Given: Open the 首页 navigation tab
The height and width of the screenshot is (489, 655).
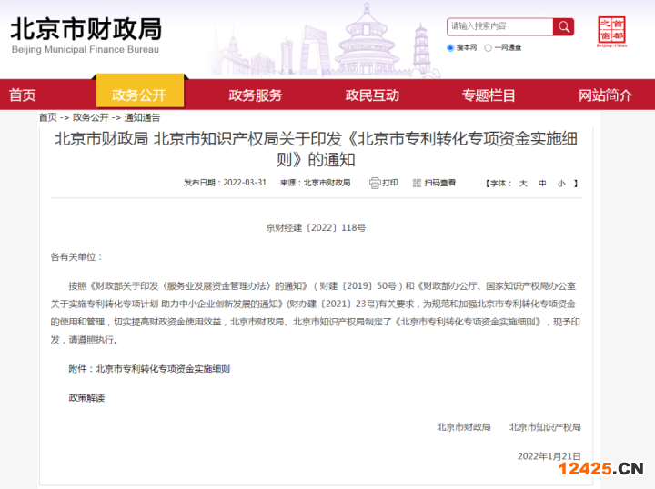Looking at the screenshot, I should pyautogui.click(x=23, y=95).
